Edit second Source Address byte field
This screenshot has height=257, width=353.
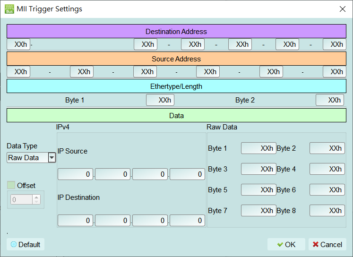tap(82, 71)
